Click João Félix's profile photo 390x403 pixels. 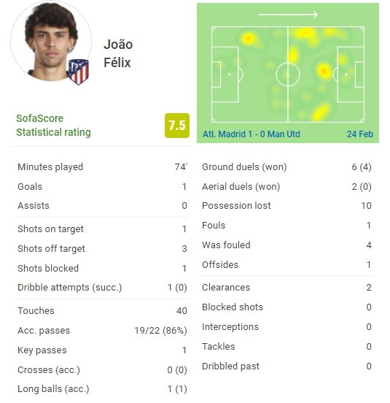(51, 41)
